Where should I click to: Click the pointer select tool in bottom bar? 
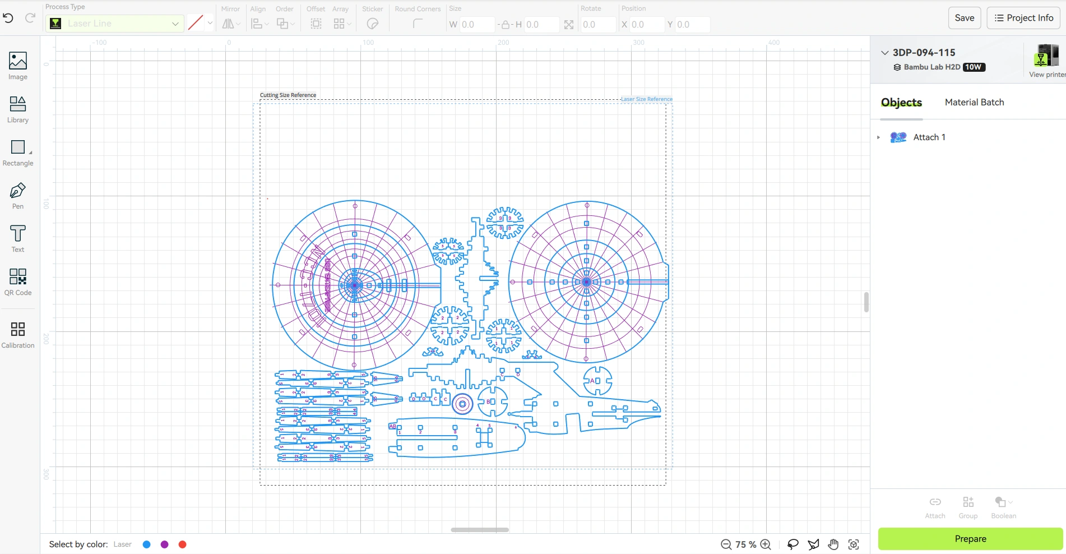pos(813,544)
